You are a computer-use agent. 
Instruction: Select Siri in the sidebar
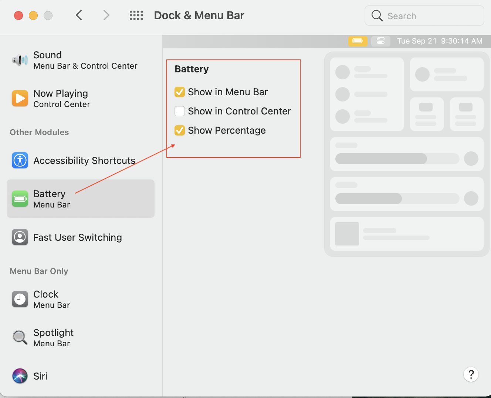(x=81, y=376)
